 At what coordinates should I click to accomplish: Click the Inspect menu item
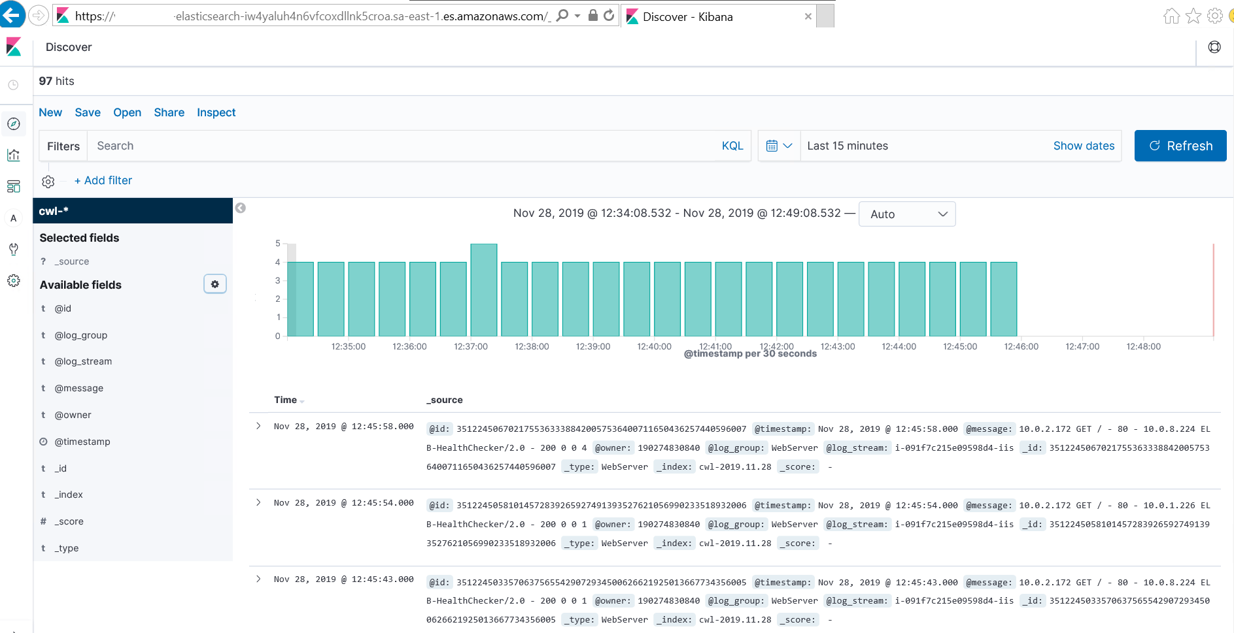pos(216,113)
